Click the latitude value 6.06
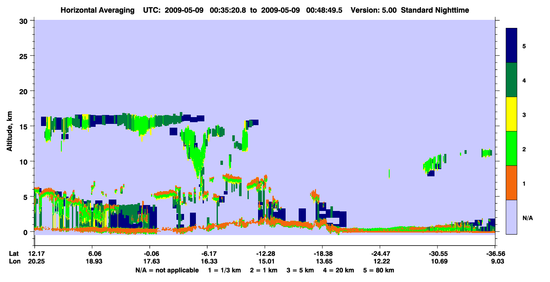Screen dimensions: 550x282 (x=93, y=254)
